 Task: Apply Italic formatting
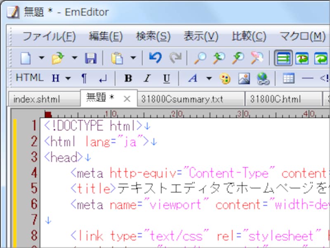(147, 79)
